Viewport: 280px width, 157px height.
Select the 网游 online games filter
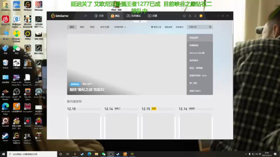coord(92,27)
